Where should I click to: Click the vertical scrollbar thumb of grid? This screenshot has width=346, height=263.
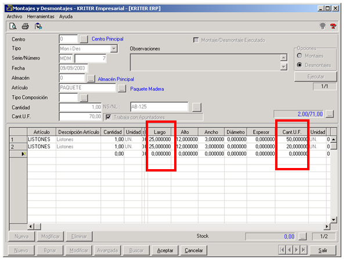coord(333,146)
